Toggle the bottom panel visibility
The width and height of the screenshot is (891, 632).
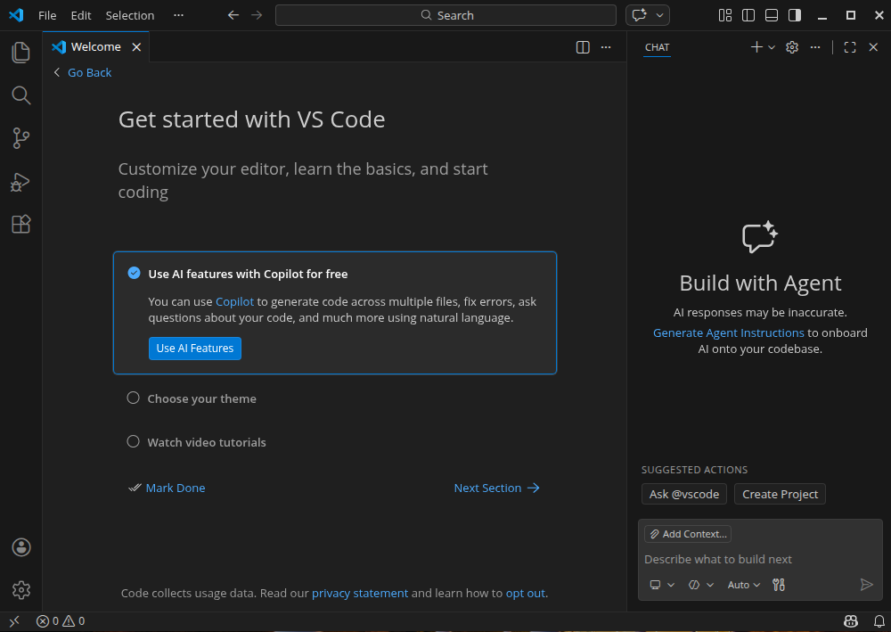pyautogui.click(x=772, y=15)
